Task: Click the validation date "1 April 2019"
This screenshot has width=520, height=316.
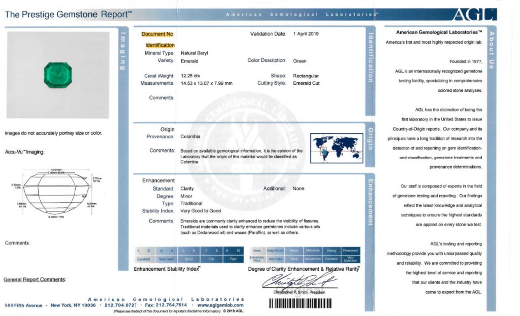Action: 306,34
